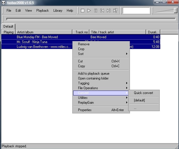Open Properties from the context menu
Viewport: 179px width, 149px height.
point(101,110)
